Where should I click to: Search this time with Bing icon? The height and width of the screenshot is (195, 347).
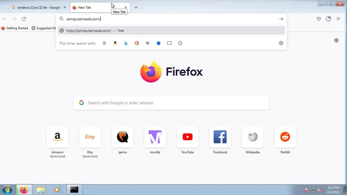(126, 43)
